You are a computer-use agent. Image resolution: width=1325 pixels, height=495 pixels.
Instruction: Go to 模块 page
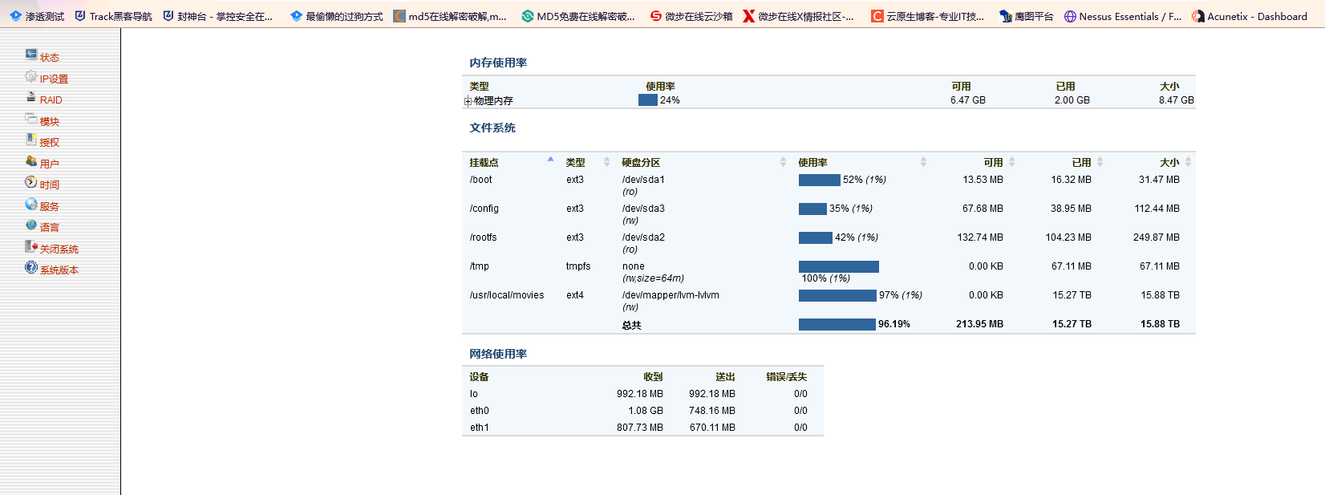pos(50,122)
